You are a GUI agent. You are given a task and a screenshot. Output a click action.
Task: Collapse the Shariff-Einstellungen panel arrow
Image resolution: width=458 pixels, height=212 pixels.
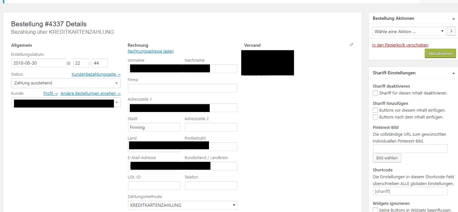click(453, 73)
